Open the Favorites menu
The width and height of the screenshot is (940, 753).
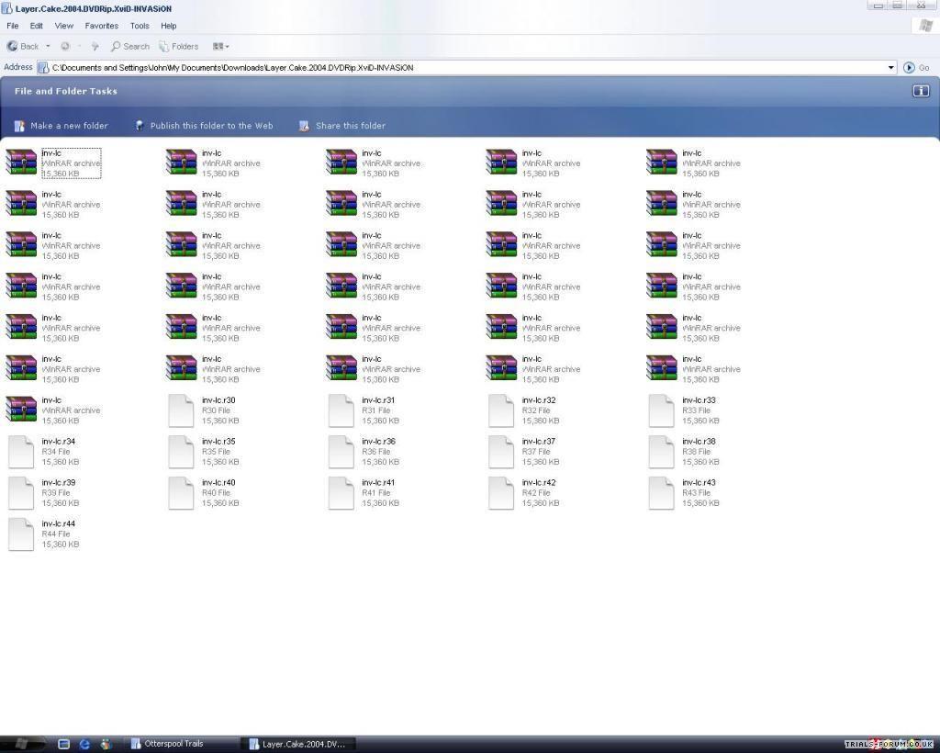[x=101, y=26]
